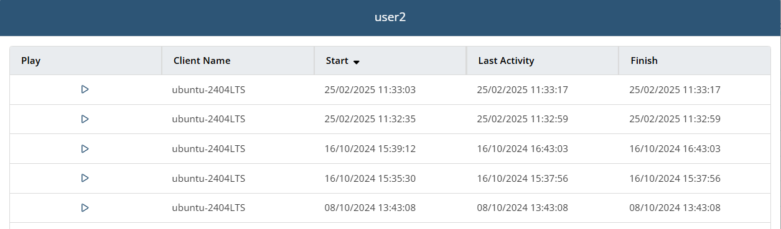The width and height of the screenshot is (781, 229).
Task: Play the session started 25/02/2025 11:33:03
Action: [x=85, y=89]
